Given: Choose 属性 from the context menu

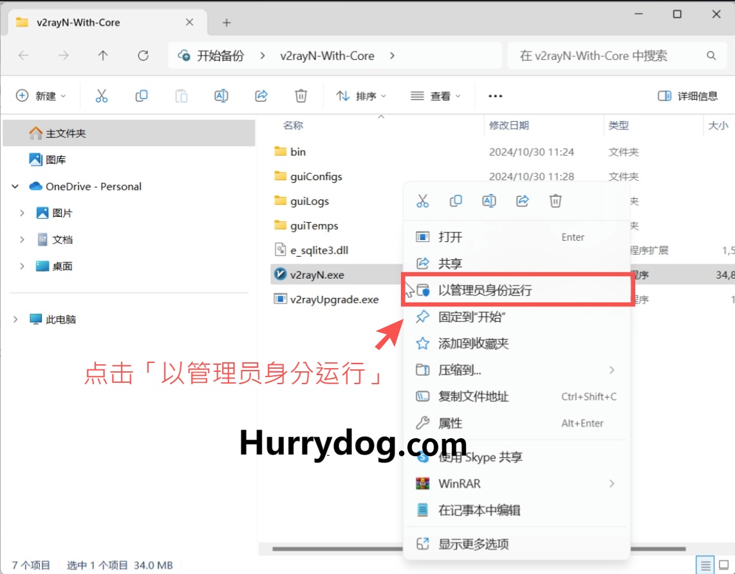Looking at the screenshot, I should 451,423.
